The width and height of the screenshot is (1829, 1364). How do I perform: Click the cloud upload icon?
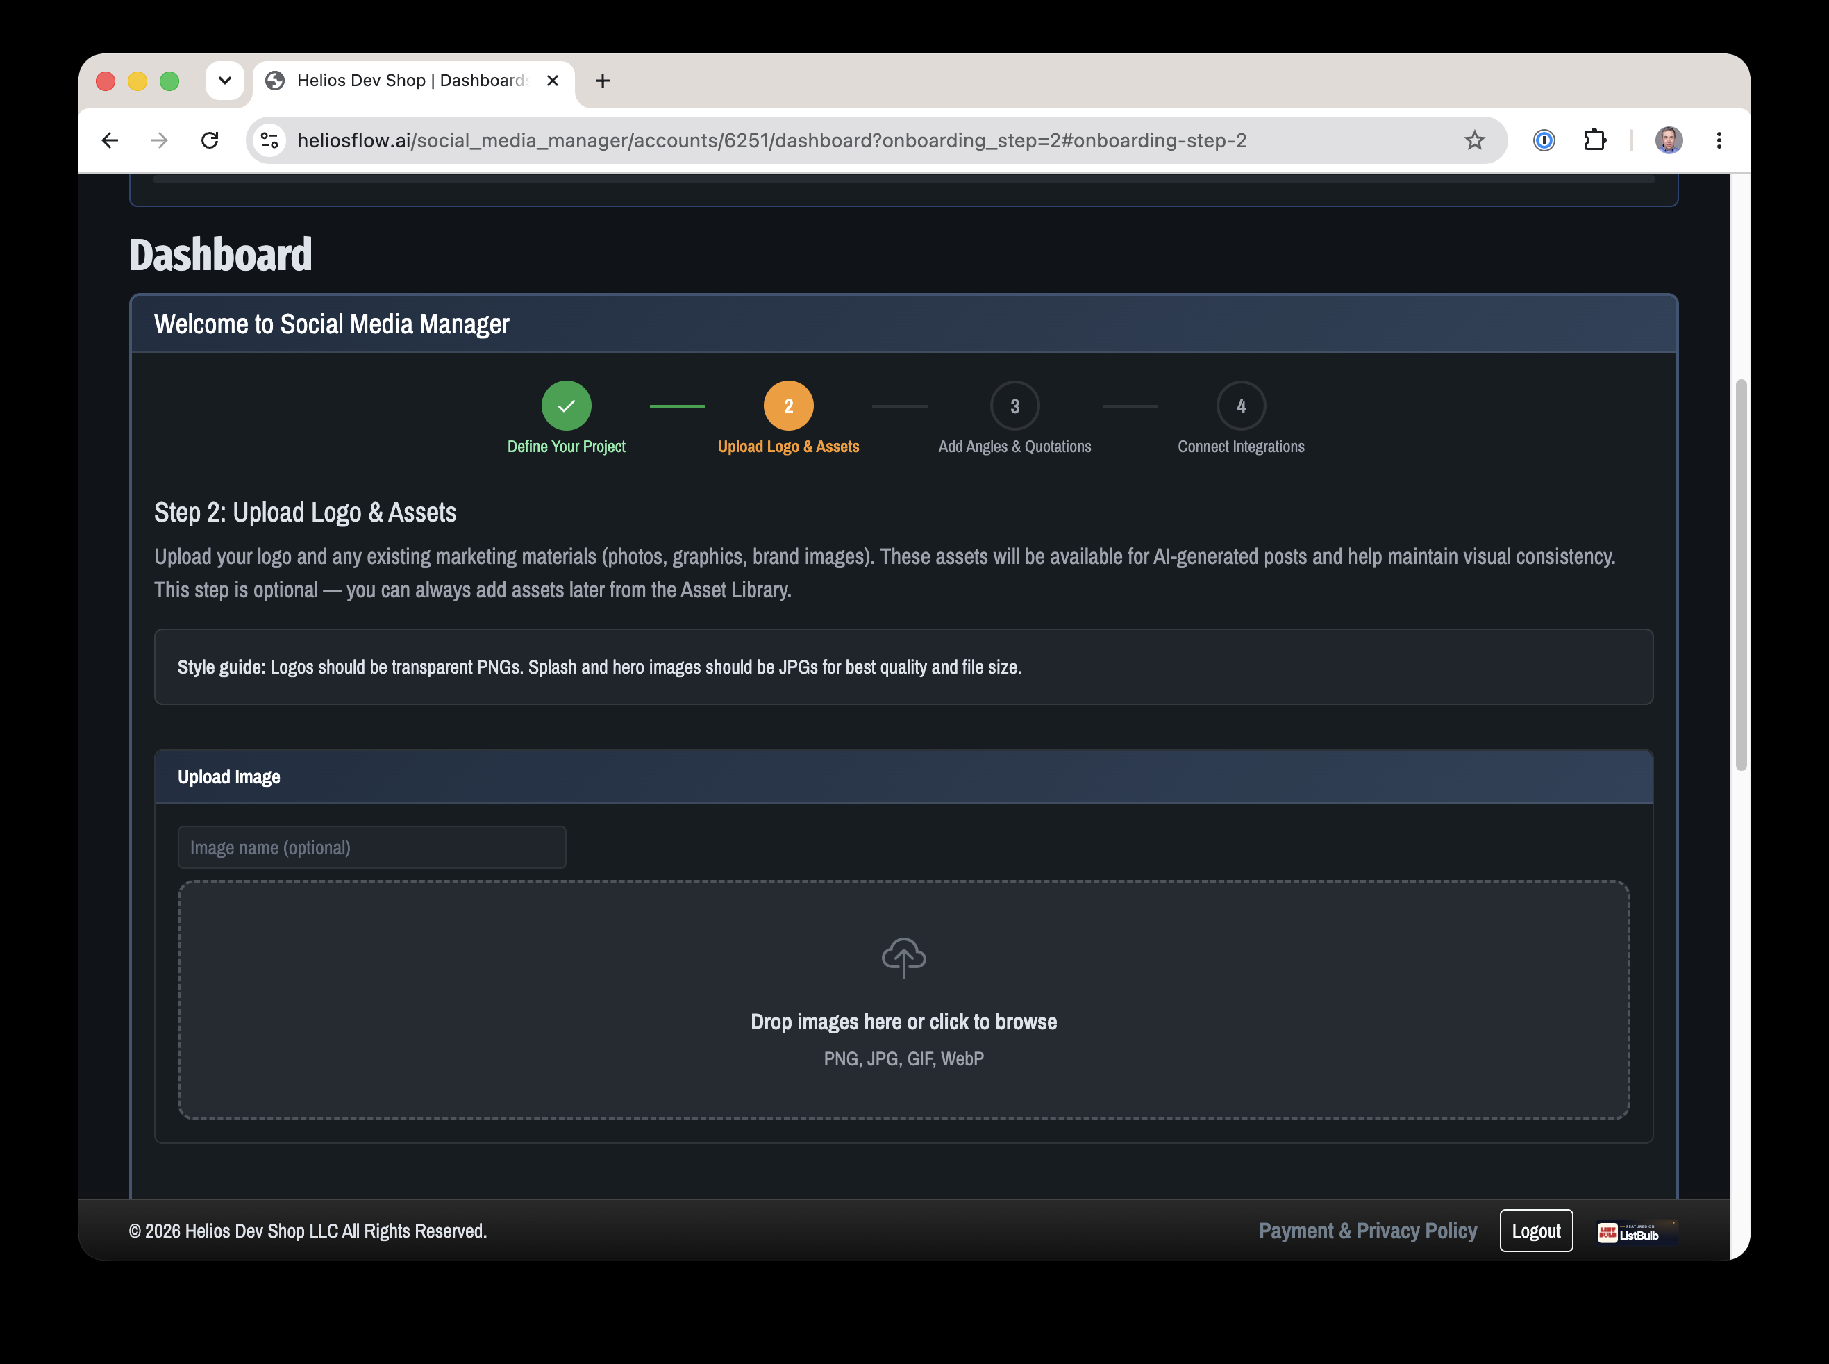pos(904,958)
